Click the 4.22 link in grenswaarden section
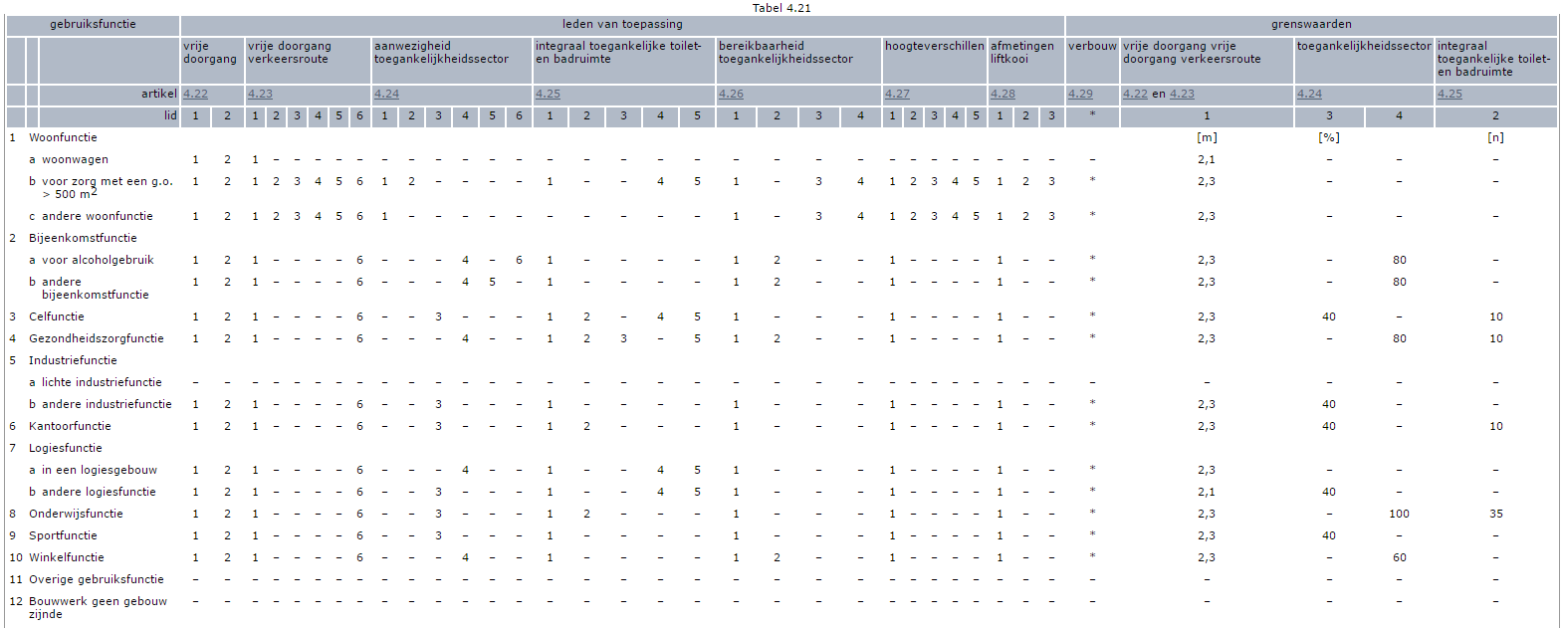1563x631 pixels. click(1135, 94)
